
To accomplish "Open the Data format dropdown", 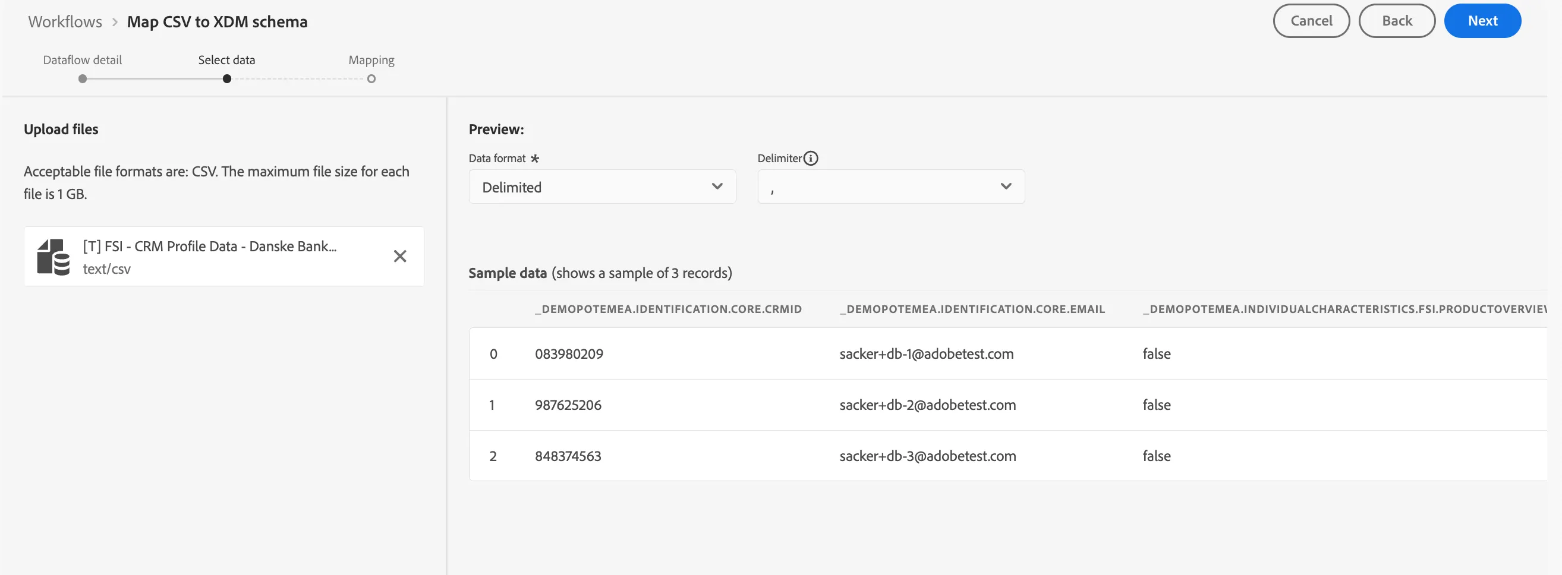I will [x=602, y=187].
